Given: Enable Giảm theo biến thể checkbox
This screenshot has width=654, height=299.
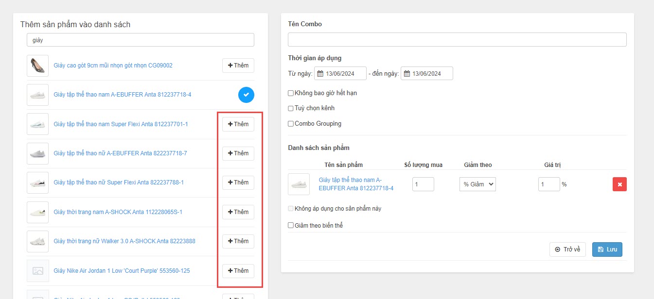Looking at the screenshot, I should [291, 225].
